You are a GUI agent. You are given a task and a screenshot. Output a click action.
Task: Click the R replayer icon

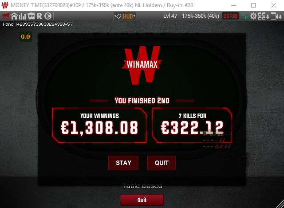tap(39, 16)
